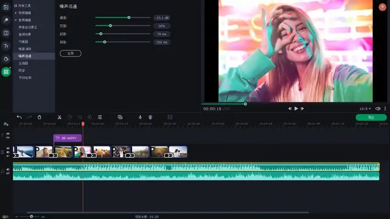Click the preview progress bar handle
Viewport: 390px width, 219px height.
pos(245,104)
